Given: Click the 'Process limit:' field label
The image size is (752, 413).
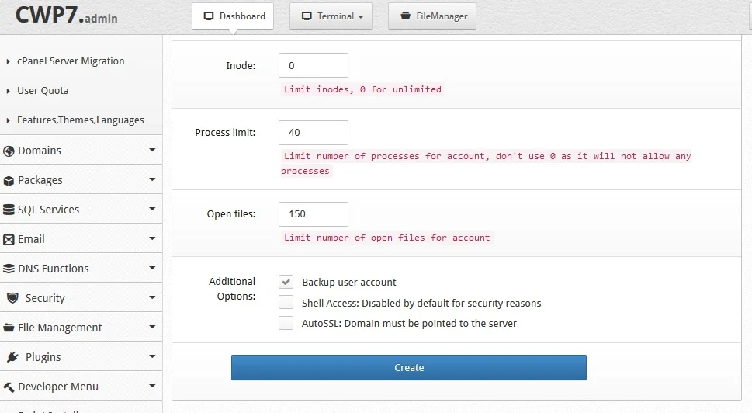Looking at the screenshot, I should tap(225, 133).
